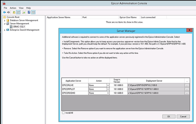Click the EPICORLIVE application server cell
Screen dimensions: 196x124
click(75, 85)
